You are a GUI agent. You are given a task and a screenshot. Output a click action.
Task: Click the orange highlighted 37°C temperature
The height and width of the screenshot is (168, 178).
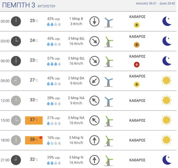tap(34, 120)
